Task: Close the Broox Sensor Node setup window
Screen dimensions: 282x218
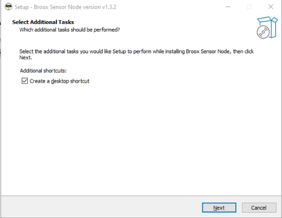Action: tap(271, 7)
